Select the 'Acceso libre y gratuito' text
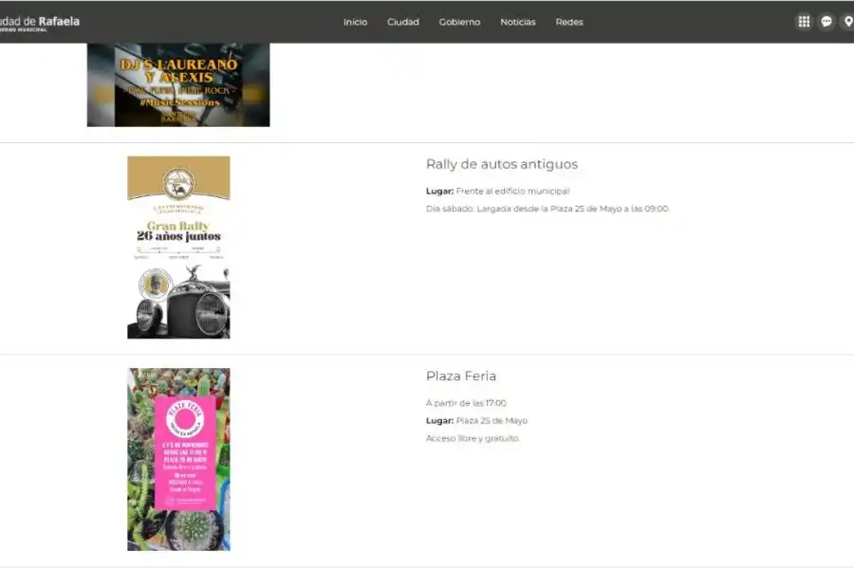854x569 pixels. tap(473, 438)
